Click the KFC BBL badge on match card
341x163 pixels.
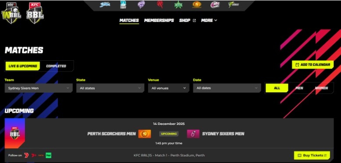(15, 133)
